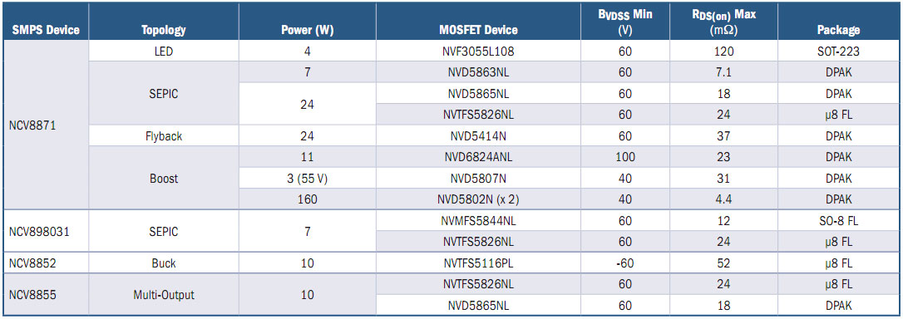Click the Topology column header

(164, 31)
